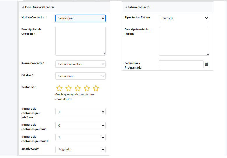
Task: Focus the Descripcion Accion Futura text area
Action: click(184, 41)
